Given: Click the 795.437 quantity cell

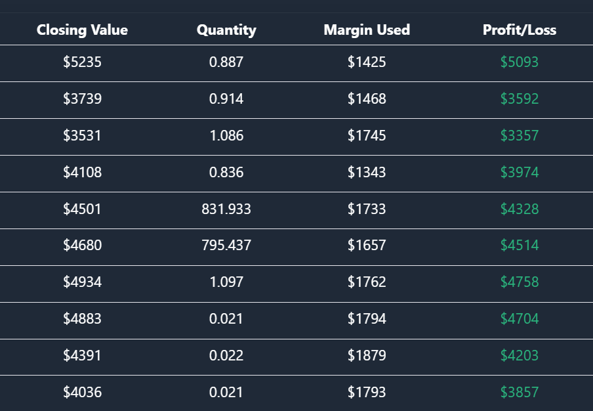Looking at the screenshot, I should tap(226, 246).
